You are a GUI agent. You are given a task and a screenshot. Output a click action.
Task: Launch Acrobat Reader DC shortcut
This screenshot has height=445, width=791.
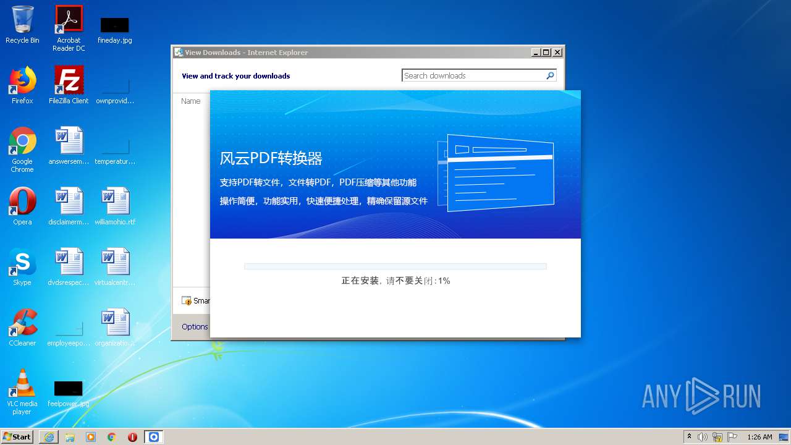coord(69,28)
